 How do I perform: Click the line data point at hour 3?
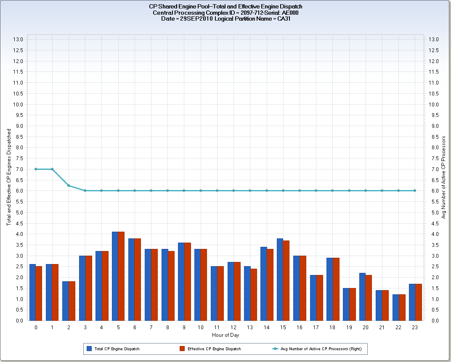85,190
